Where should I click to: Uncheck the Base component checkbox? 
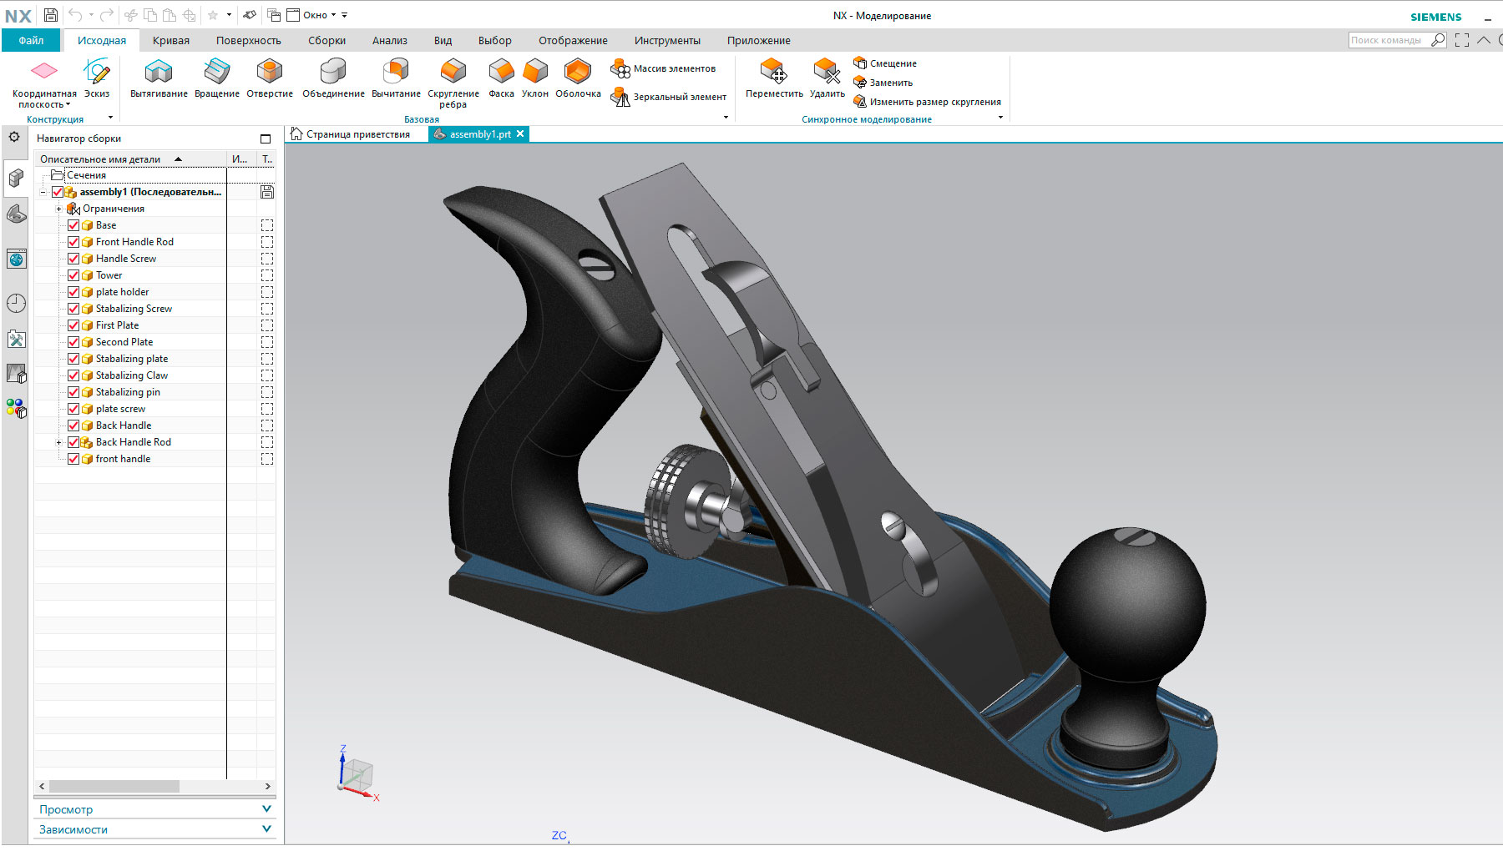(x=73, y=225)
